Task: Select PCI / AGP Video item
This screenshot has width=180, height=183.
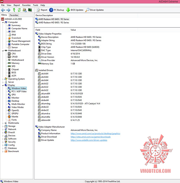Action: point(19,91)
